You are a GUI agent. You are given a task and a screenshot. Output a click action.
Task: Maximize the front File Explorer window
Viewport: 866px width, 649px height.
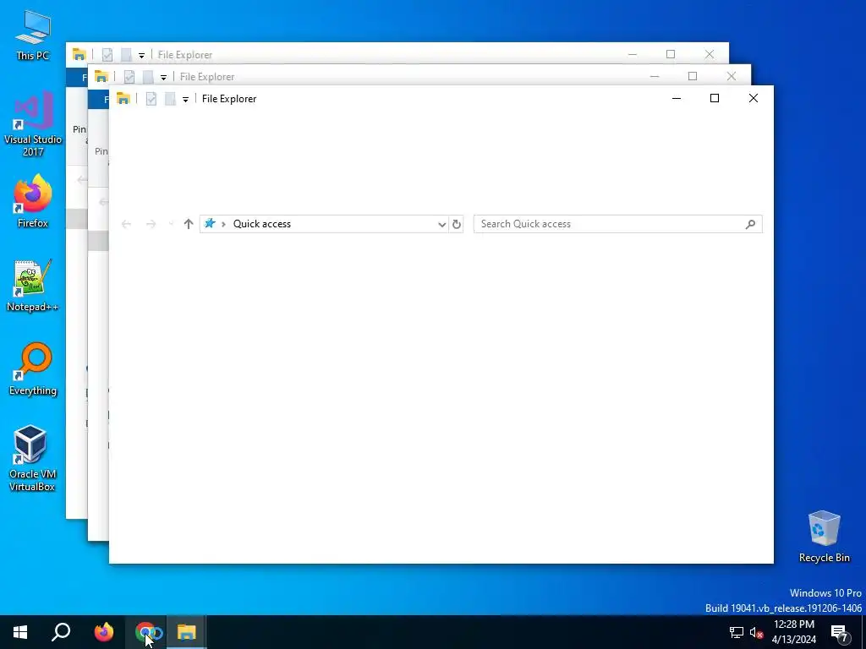pos(715,98)
